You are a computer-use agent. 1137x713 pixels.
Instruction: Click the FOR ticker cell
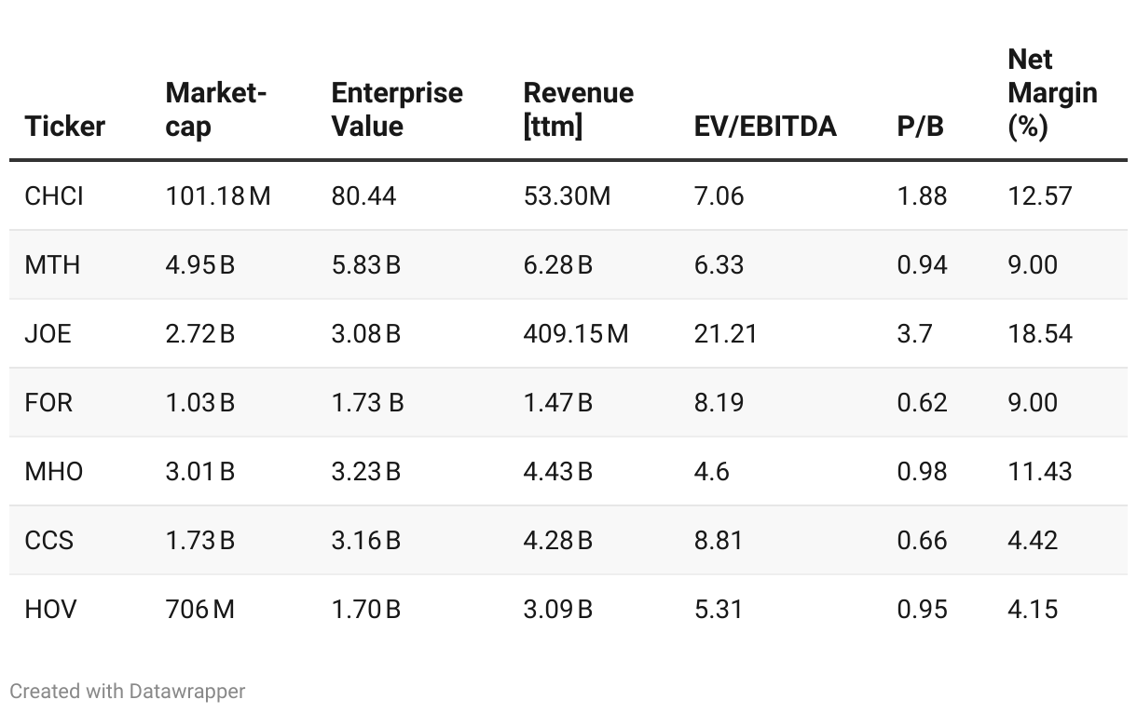point(48,403)
